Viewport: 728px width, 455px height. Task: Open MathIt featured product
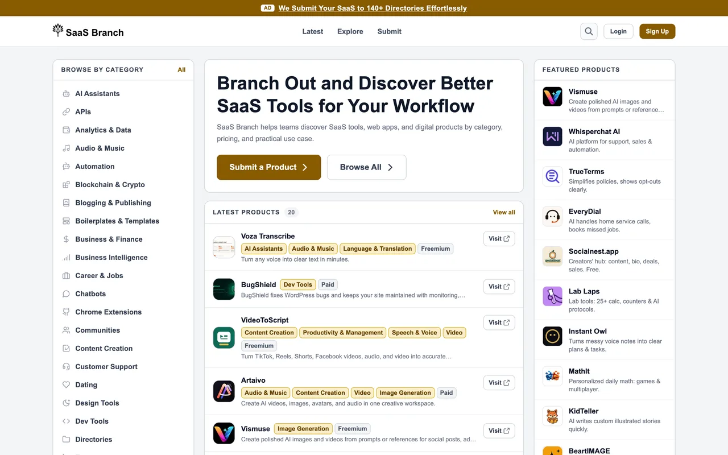coord(605,380)
